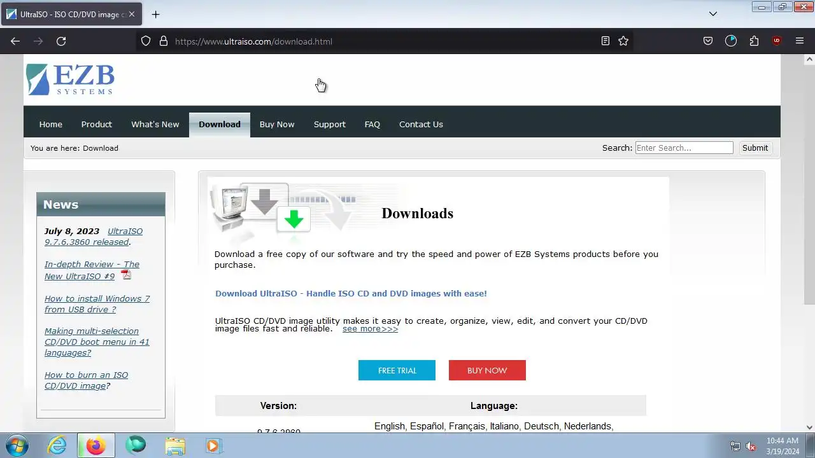Reload the page with the refresh icon
This screenshot has width=815, height=458.
coord(61,41)
